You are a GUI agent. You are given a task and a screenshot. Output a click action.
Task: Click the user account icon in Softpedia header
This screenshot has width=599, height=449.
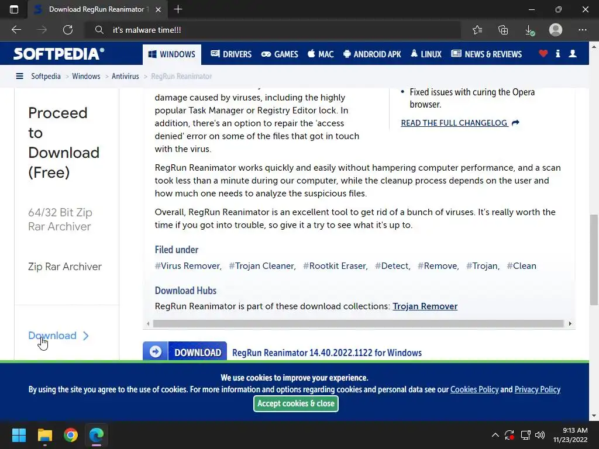coord(573,53)
